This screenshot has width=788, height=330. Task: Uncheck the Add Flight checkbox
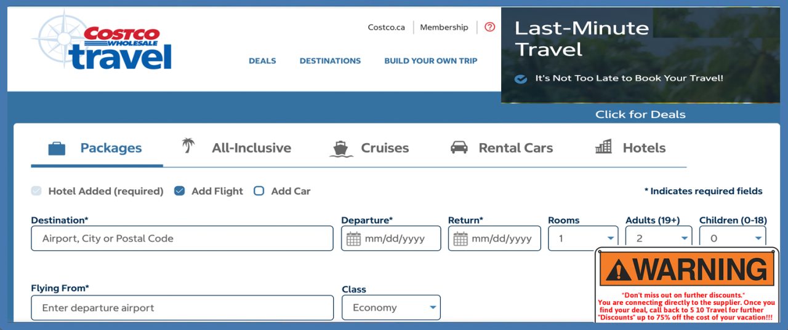pos(180,191)
